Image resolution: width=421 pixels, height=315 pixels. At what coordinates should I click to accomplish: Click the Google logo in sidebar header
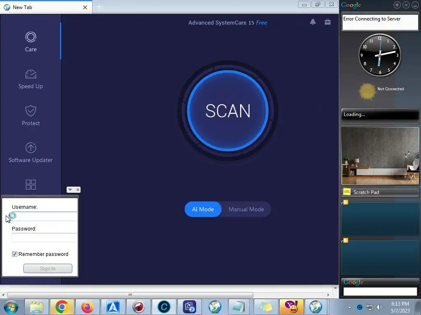(x=351, y=5)
